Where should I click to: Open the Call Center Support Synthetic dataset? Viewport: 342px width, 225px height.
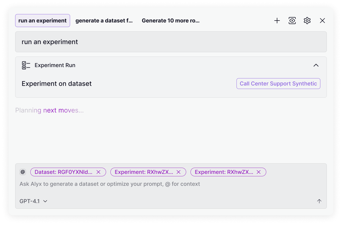click(x=278, y=84)
